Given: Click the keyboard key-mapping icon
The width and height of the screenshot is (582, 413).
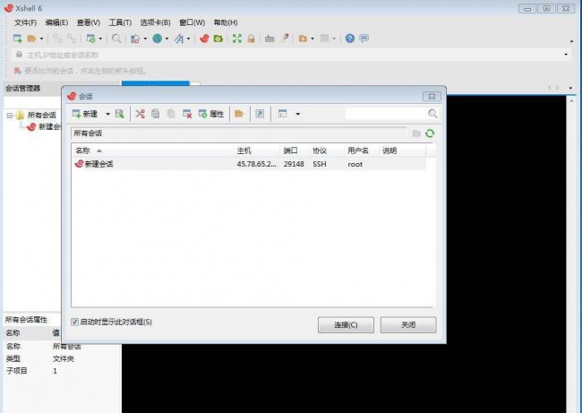Looking at the screenshot, I should (270, 39).
